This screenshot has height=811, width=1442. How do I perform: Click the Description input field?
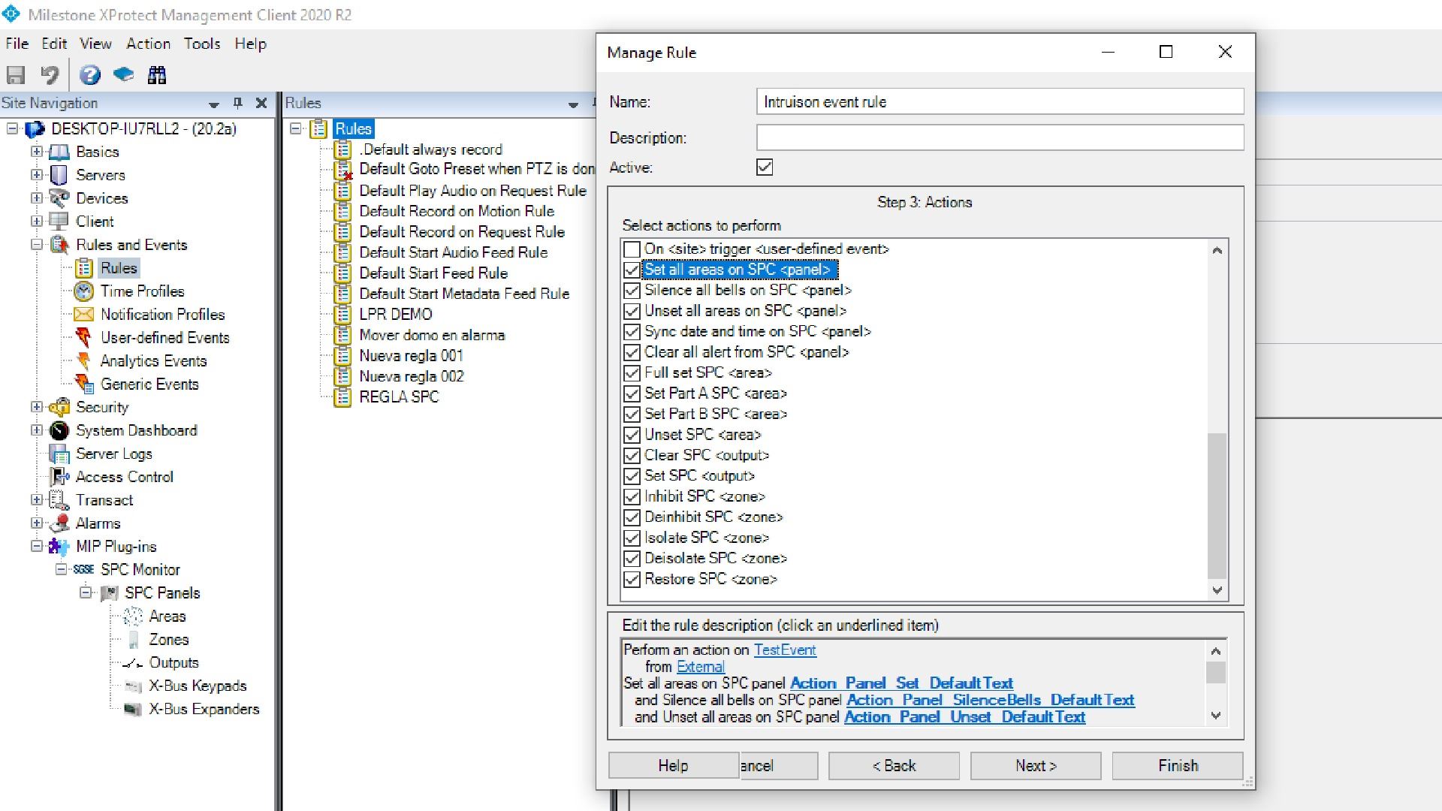tap(1000, 138)
